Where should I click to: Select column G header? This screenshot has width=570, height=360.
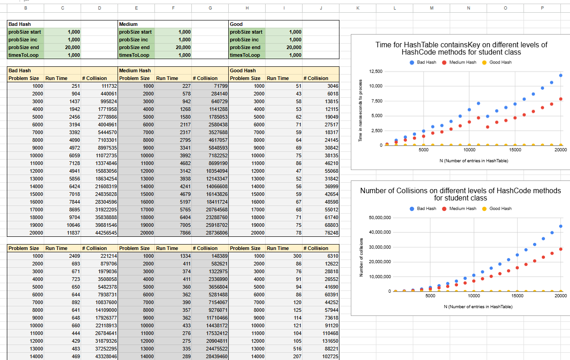(210, 8)
